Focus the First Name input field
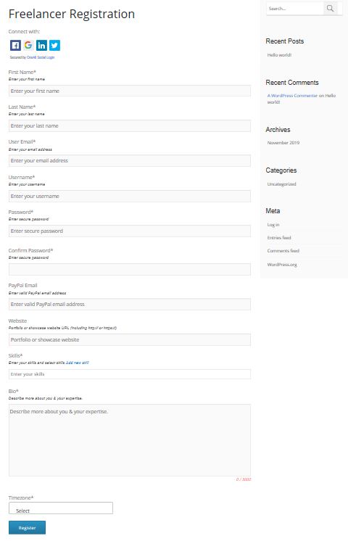Viewport: 356px width, 541px height. coord(129,91)
